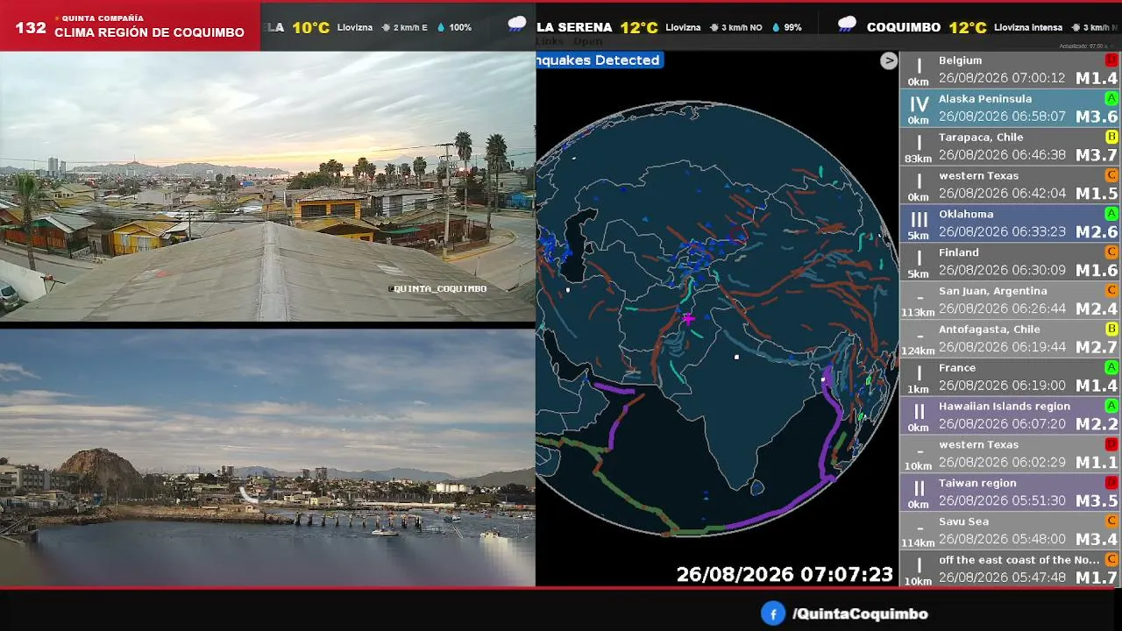Viewport: 1122px width, 631px height.
Task: Select the France earthquake entry
Action: pyautogui.click(x=1011, y=377)
